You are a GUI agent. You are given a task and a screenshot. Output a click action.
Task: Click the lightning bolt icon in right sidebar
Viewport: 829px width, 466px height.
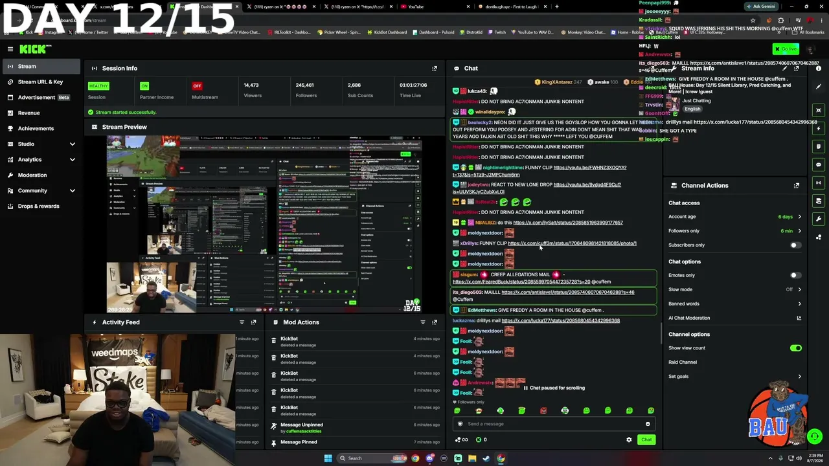(x=819, y=128)
